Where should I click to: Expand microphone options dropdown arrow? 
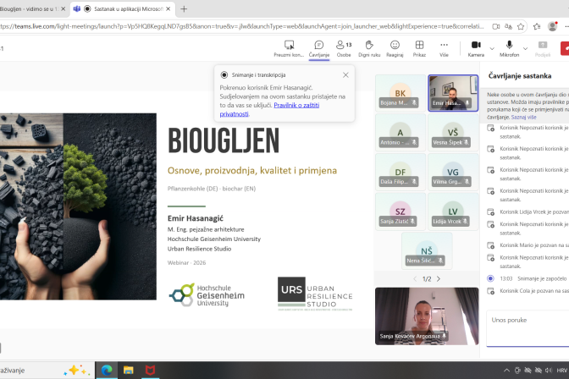[525, 48]
